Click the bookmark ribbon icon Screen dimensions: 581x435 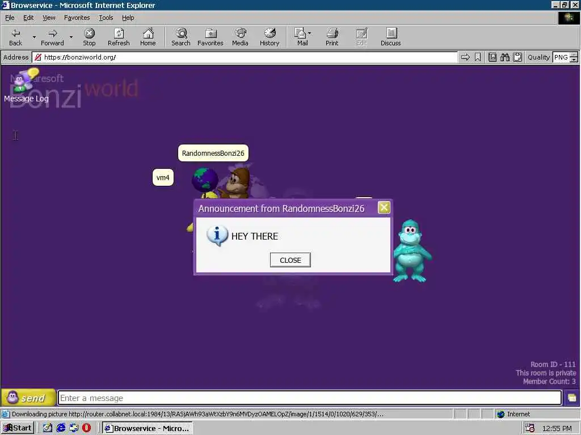(478, 57)
